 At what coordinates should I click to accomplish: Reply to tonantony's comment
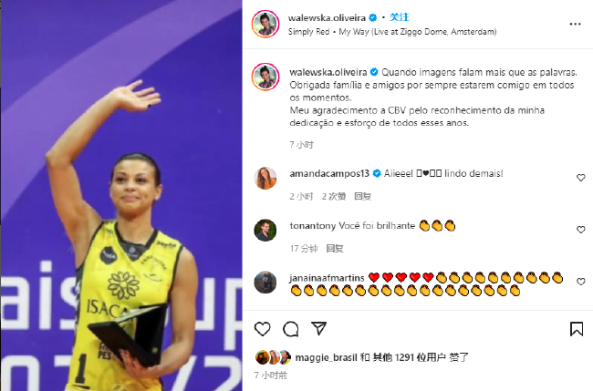click(x=335, y=248)
